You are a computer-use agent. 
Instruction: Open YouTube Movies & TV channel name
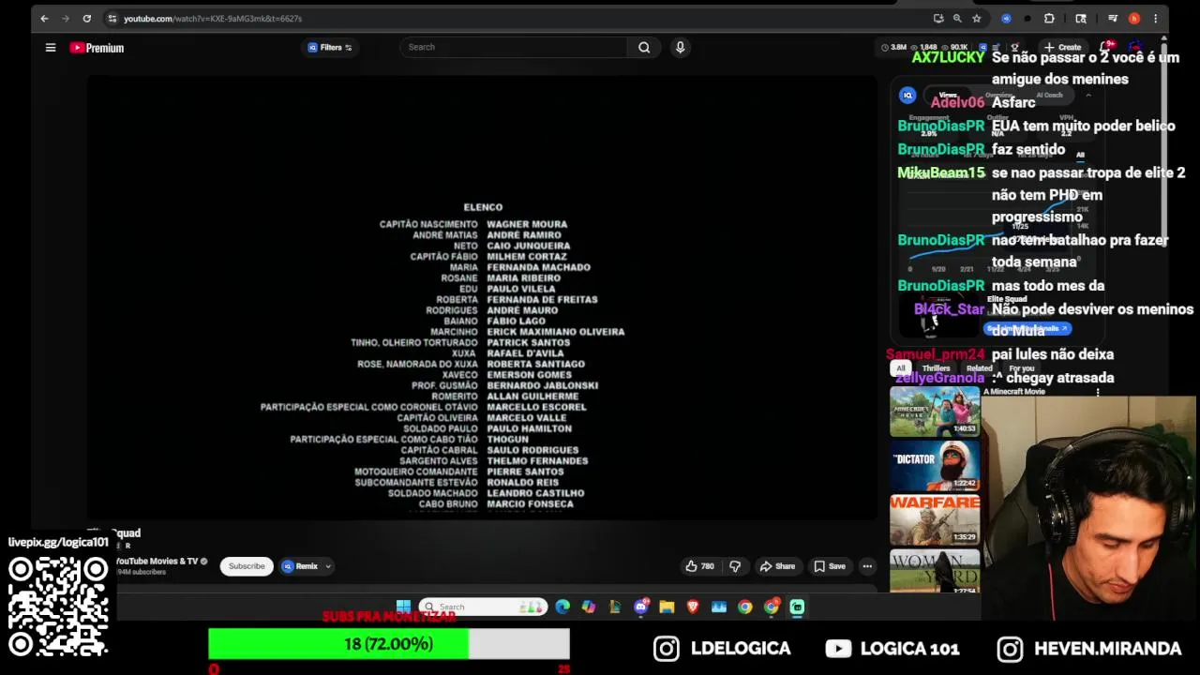point(157,562)
